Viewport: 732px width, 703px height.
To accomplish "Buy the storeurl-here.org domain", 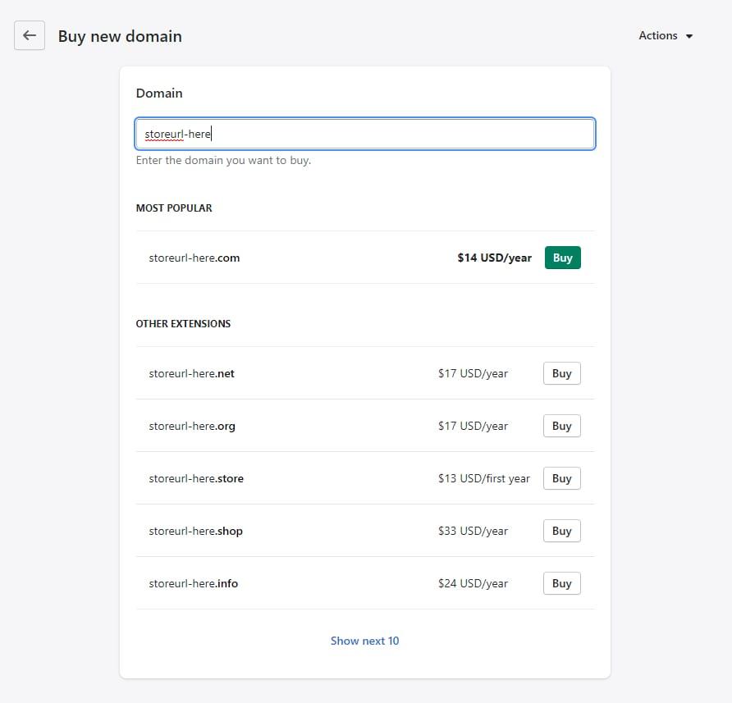I will point(561,426).
